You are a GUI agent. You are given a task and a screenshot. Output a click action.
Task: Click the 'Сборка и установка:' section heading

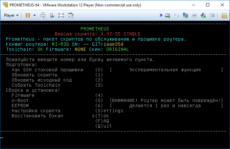click(x=33, y=90)
